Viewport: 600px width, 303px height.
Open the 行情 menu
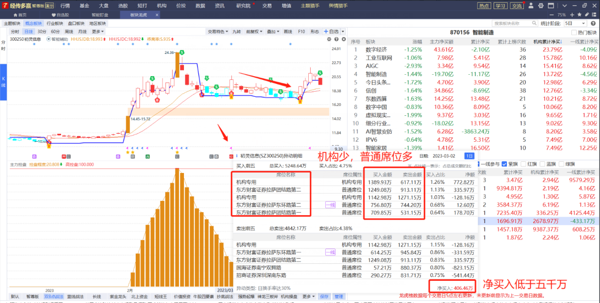tap(65, 6)
